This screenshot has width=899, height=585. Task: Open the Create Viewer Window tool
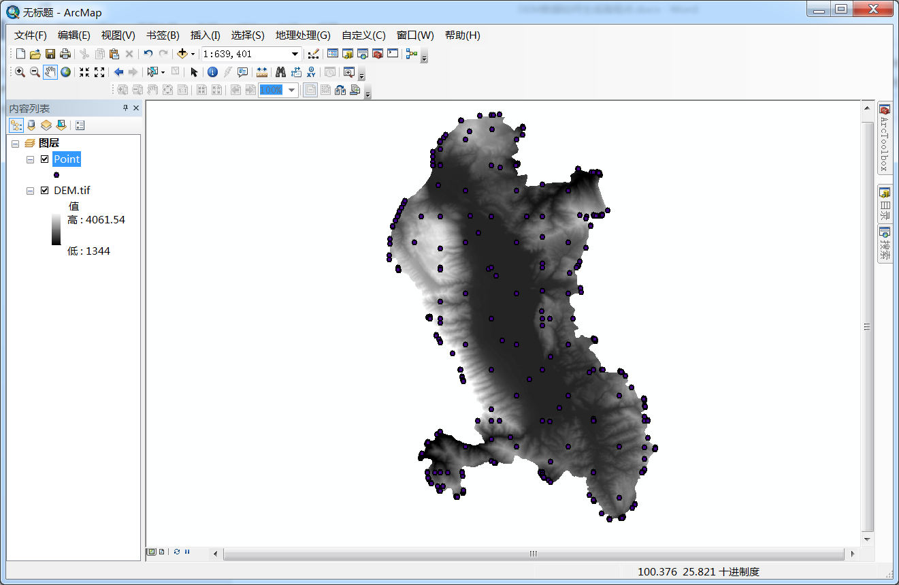pos(348,72)
